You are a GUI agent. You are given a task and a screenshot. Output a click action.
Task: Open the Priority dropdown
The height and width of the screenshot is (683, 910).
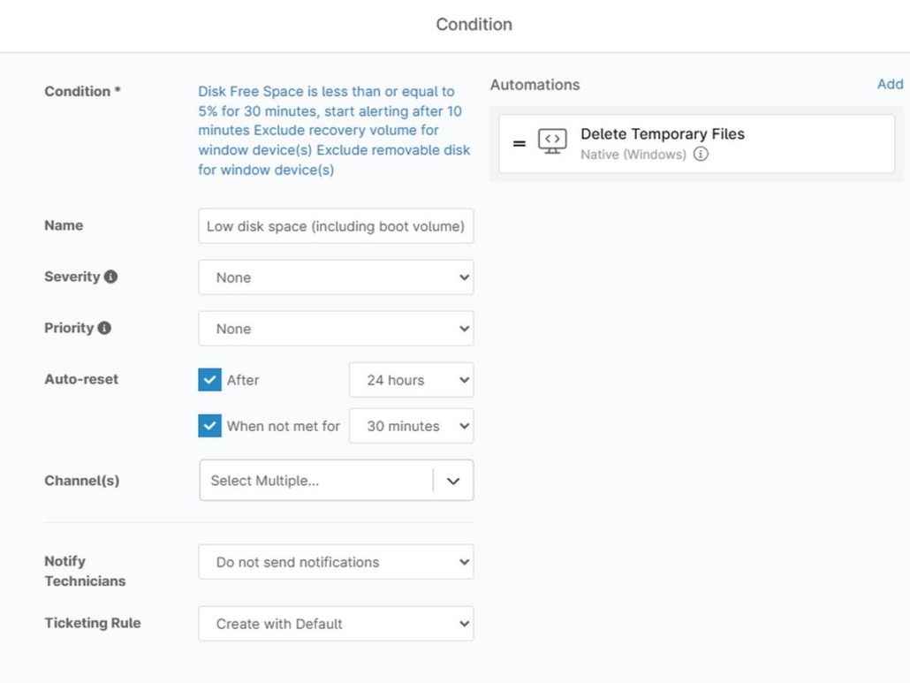336,329
